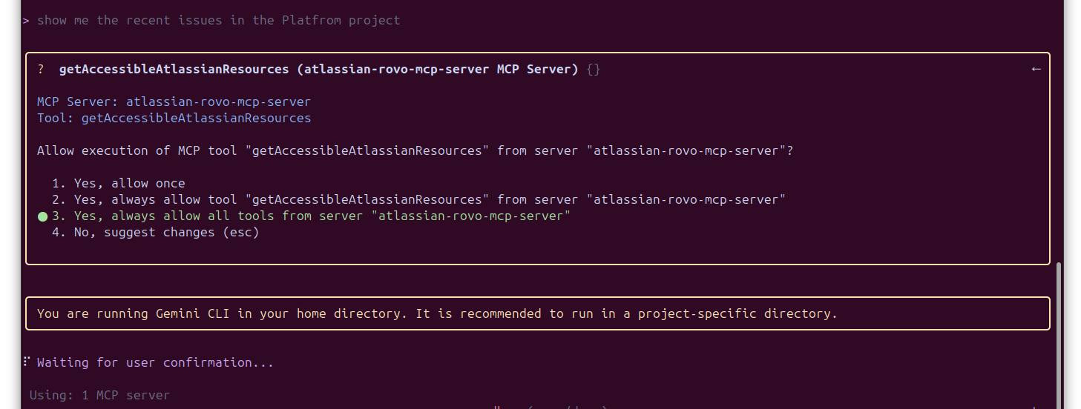The height and width of the screenshot is (409, 1081).
Task: Choose option 2 always allow getAccessibleAtlassianResources tool
Action: (418, 199)
